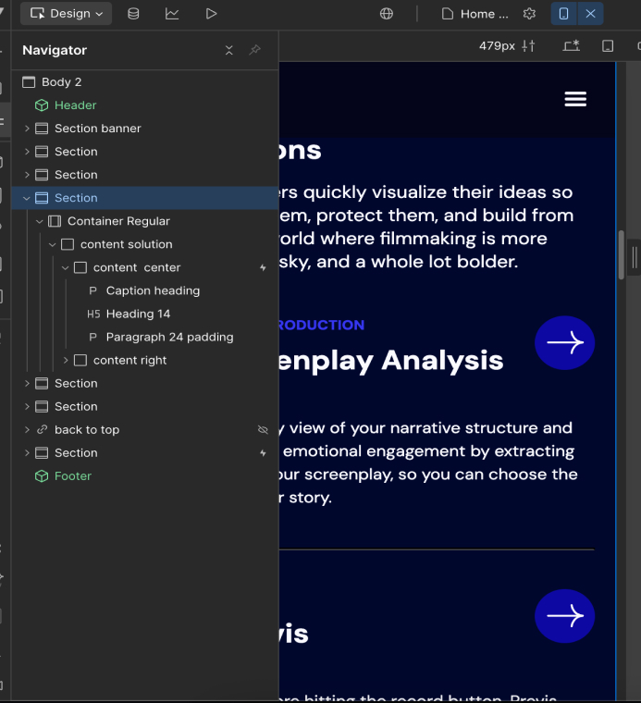
Task: Collapse the Container Regular element
Action: [40, 221]
